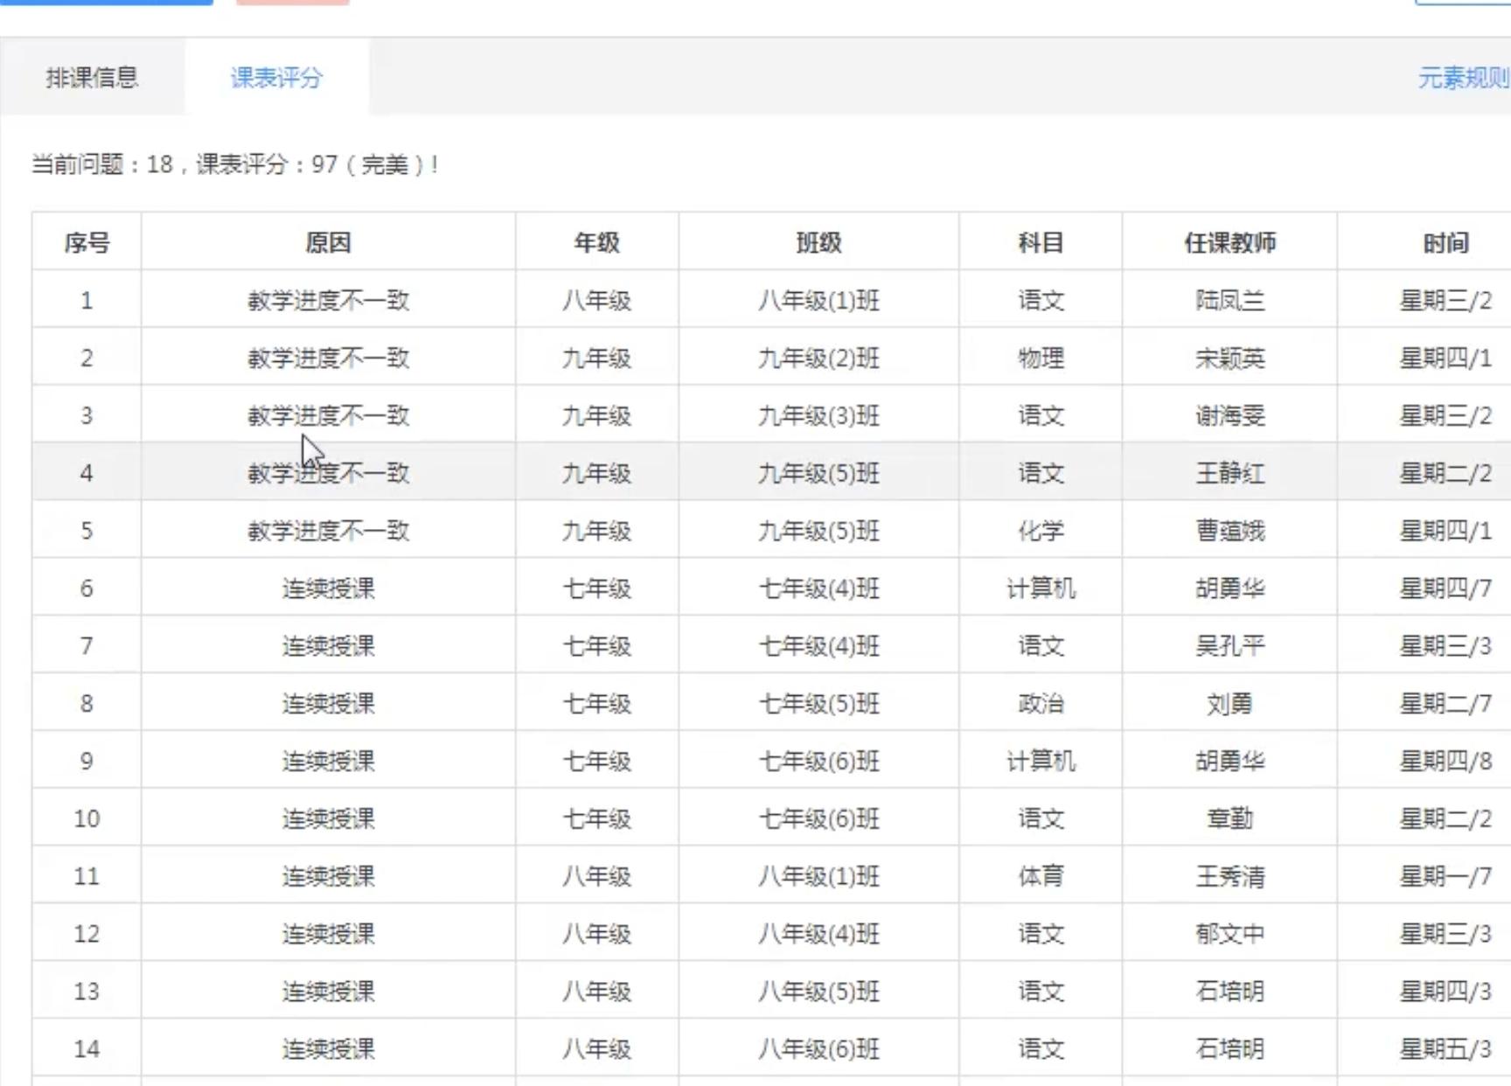Click the 原因 column header
This screenshot has height=1086, width=1511.
point(330,242)
